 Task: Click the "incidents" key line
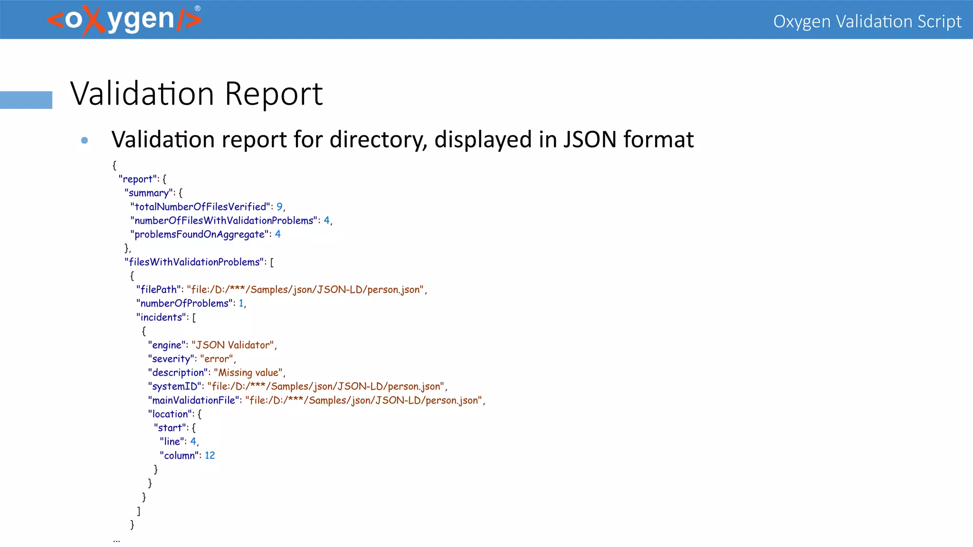pyautogui.click(x=166, y=317)
